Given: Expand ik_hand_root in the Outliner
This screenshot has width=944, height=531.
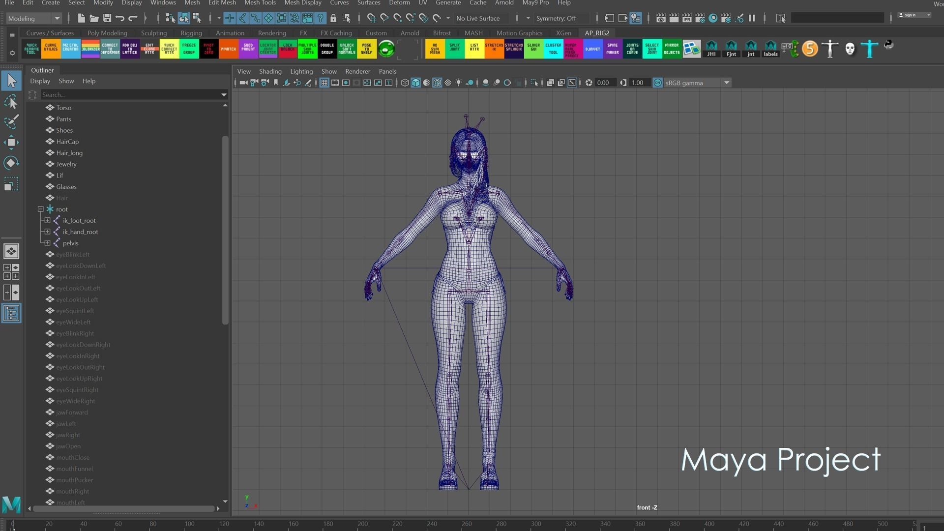Looking at the screenshot, I should point(47,232).
